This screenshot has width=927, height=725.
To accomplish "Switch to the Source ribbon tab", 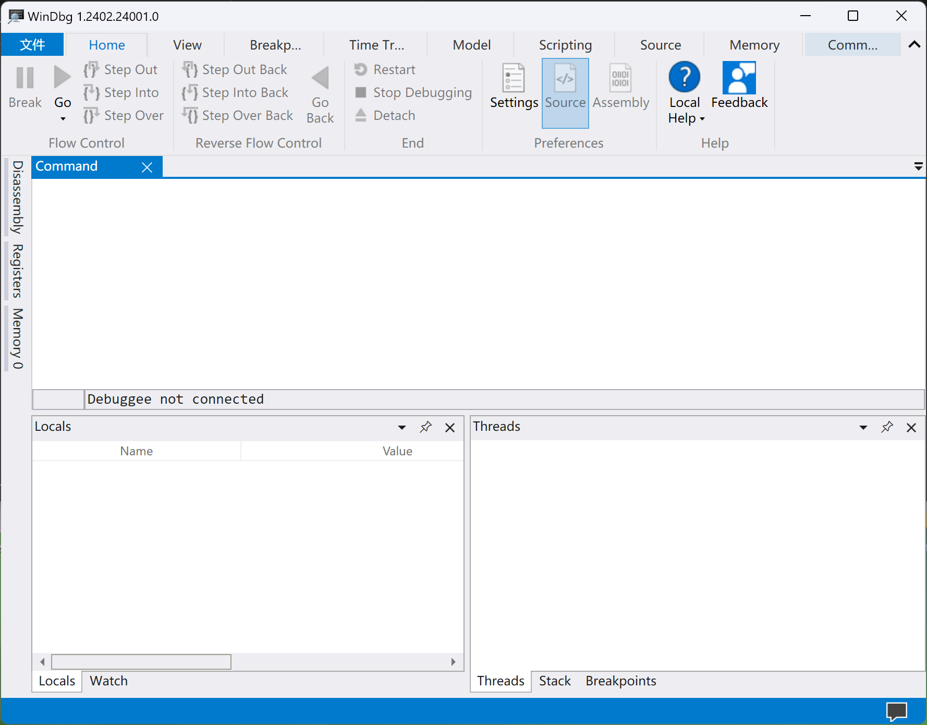I will tap(660, 45).
